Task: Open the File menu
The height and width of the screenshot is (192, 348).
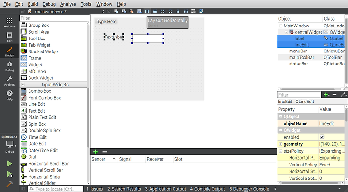Action: pos(7,4)
